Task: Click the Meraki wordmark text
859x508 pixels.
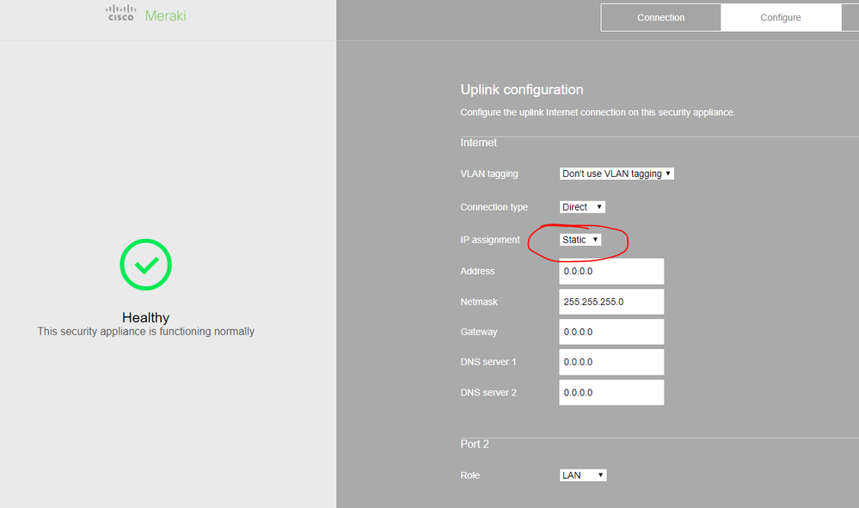Action: [x=165, y=15]
